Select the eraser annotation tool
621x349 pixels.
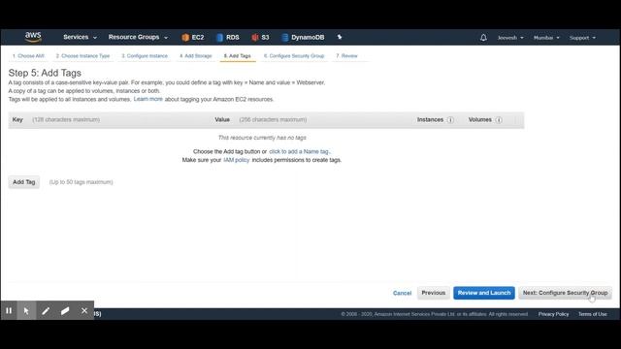pos(65,310)
